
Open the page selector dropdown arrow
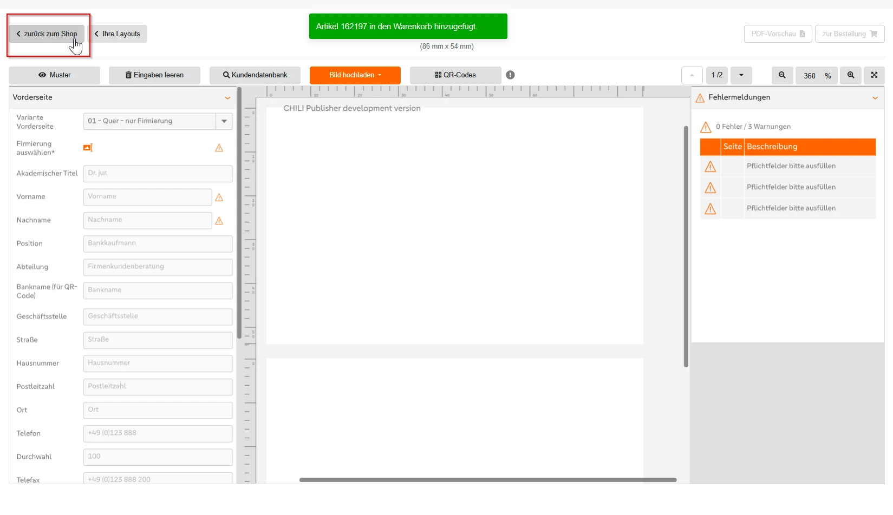(x=741, y=75)
